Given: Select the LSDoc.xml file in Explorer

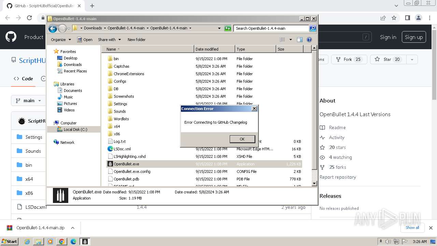Looking at the screenshot, I should tap(122, 149).
